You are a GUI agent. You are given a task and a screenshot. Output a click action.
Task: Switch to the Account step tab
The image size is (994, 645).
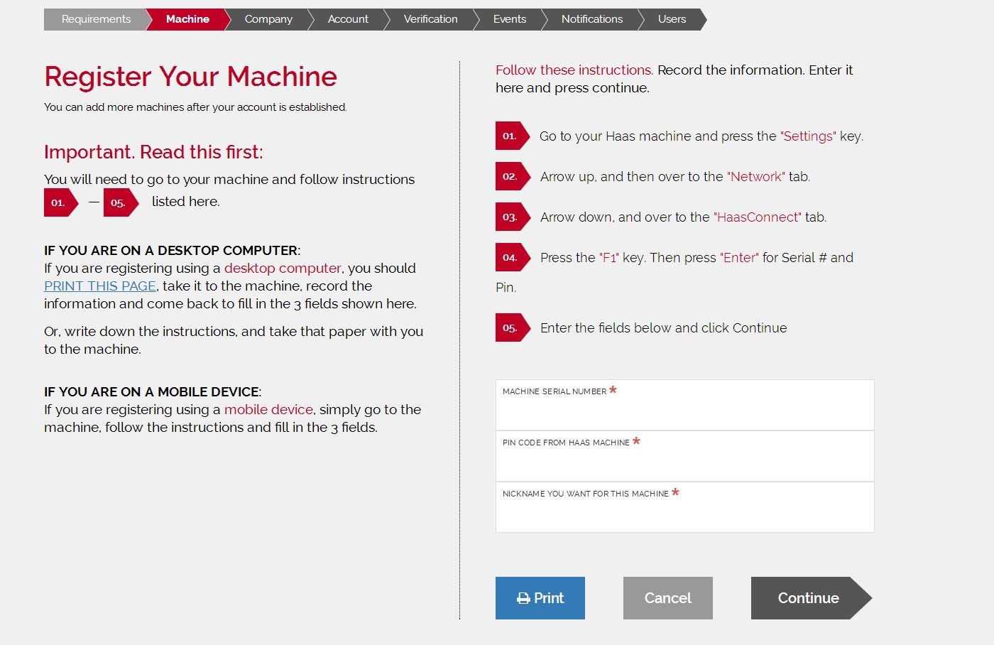[348, 19]
